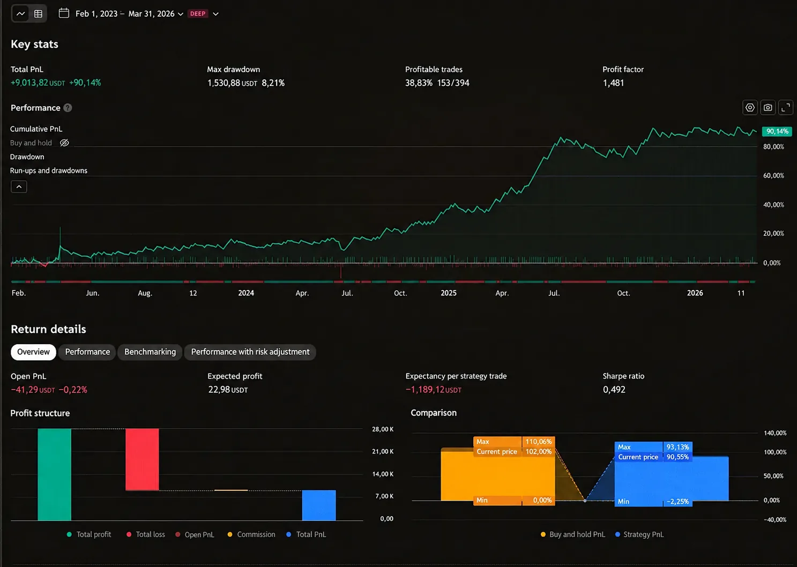Image resolution: width=797 pixels, height=567 pixels.
Task: Take a chart snapshot with camera icon
Action: pos(768,108)
